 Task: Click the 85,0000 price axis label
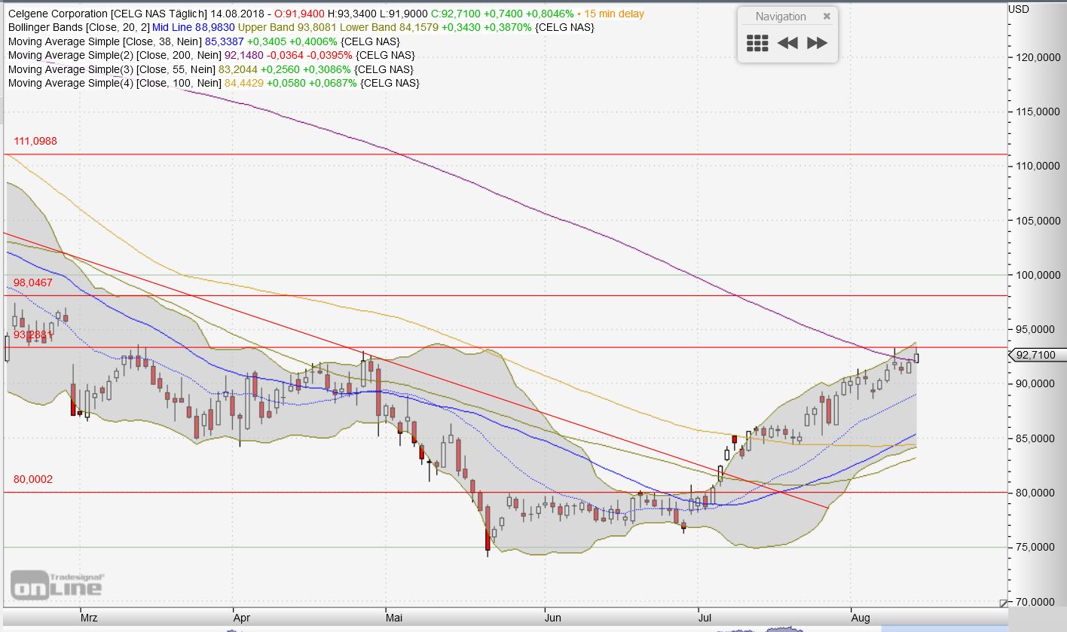tap(1036, 438)
